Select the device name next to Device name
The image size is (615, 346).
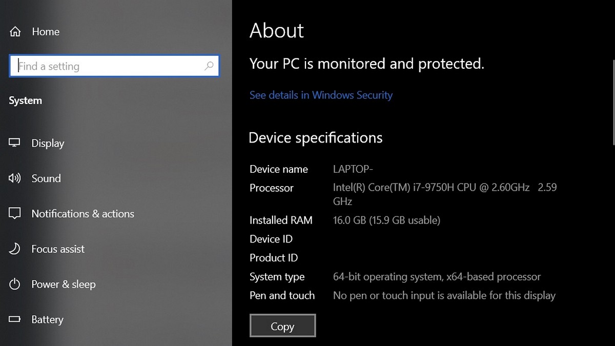coord(353,169)
